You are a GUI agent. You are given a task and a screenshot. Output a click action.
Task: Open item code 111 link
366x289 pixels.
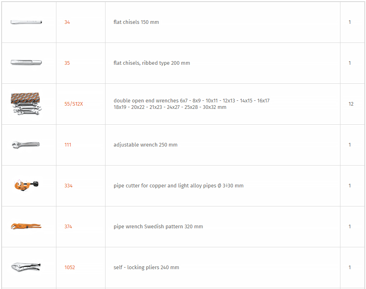coord(68,145)
